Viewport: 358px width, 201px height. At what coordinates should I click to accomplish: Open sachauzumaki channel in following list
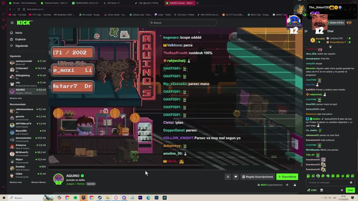point(28,63)
